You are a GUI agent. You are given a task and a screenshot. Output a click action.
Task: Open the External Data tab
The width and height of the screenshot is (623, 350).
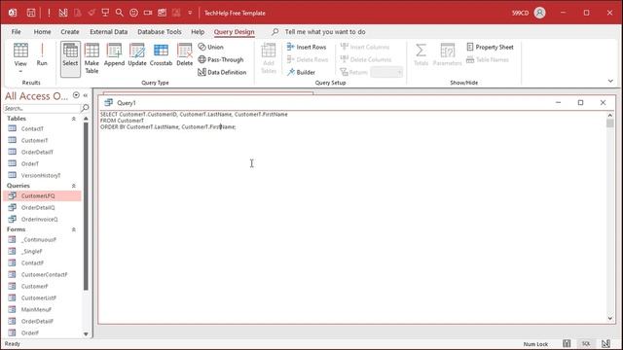coord(108,32)
